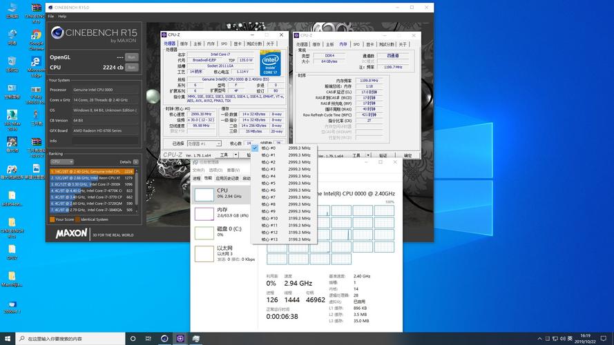Open Macrohjia folder icon on desktop
The width and height of the screenshot is (614, 345).
tap(12, 279)
